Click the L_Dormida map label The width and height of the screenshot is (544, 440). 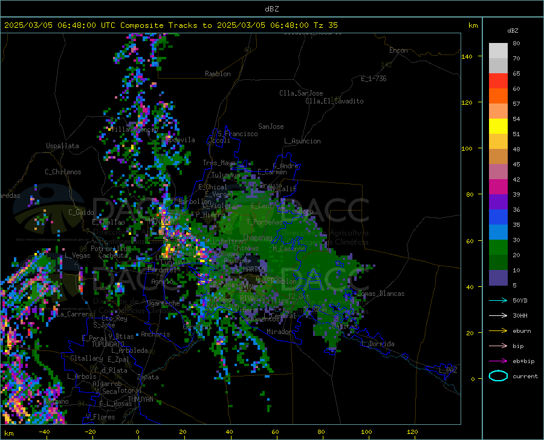click(377, 344)
